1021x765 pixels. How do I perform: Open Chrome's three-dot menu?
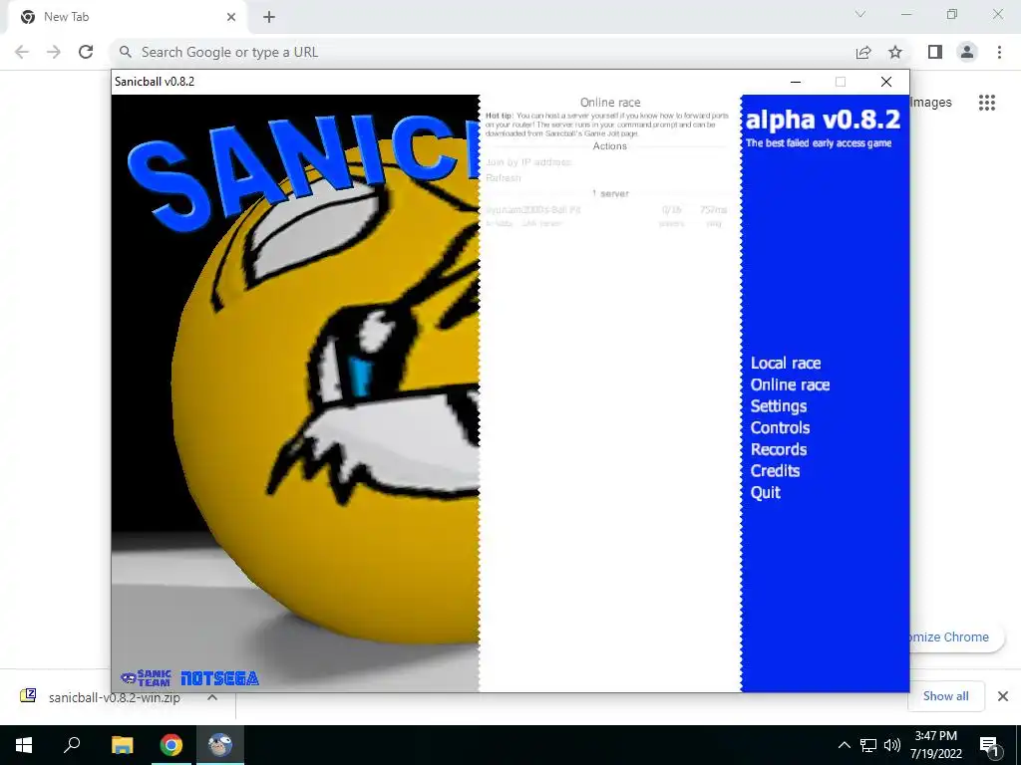[x=999, y=52]
